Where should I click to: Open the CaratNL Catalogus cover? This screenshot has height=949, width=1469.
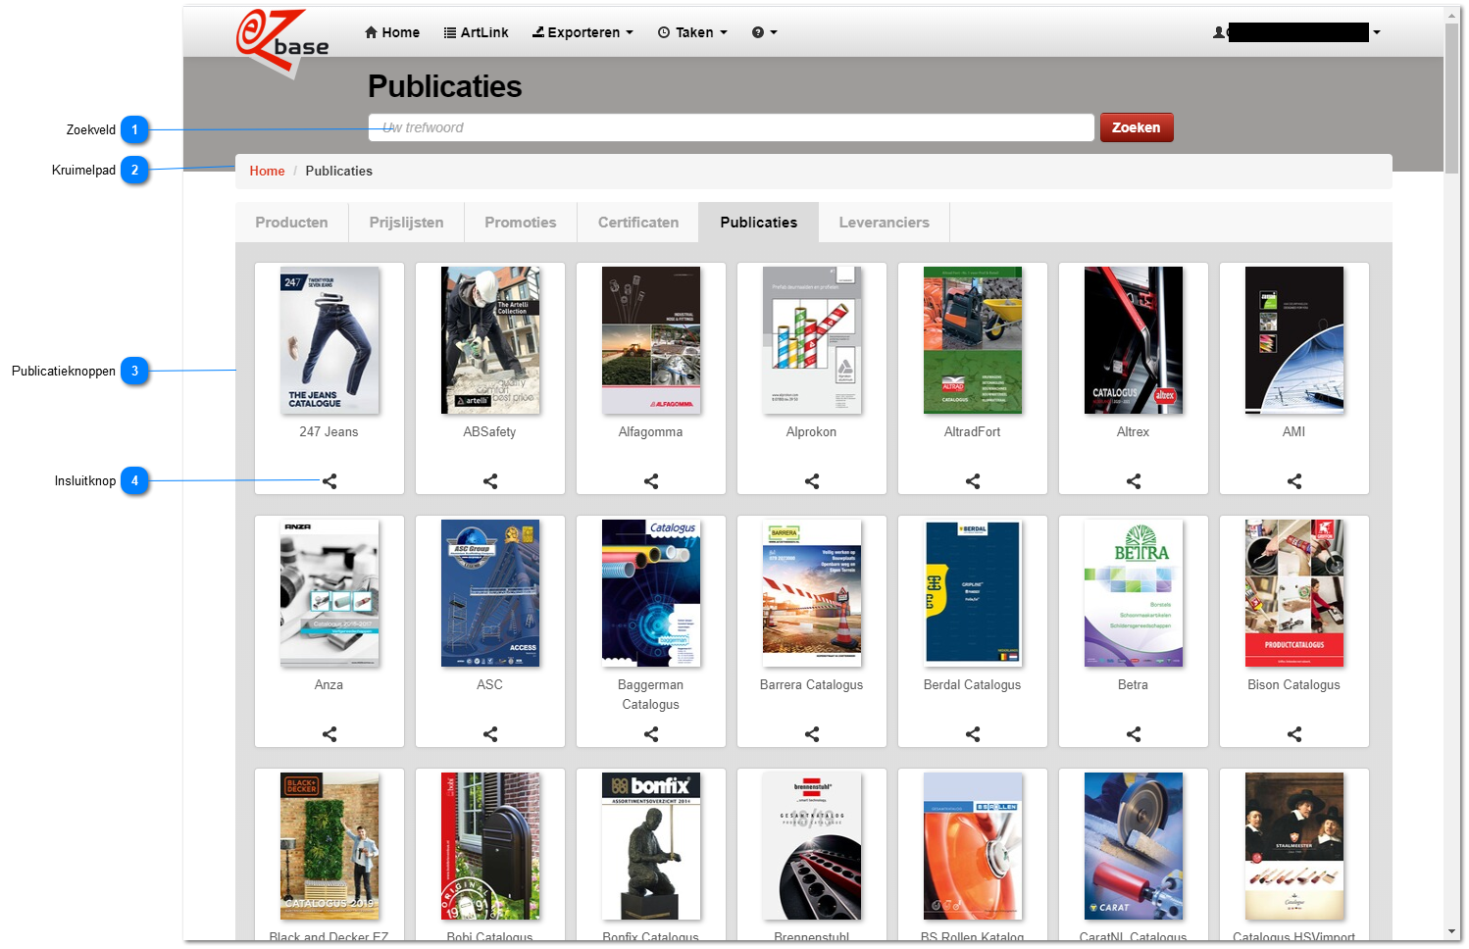tap(1134, 846)
